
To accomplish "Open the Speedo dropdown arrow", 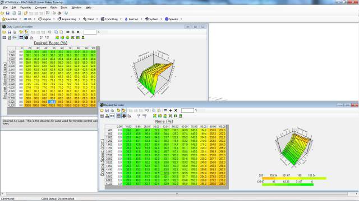I will 181,19.
